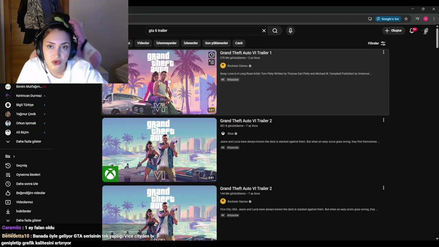Open the Xbox channel link
The height and width of the screenshot is (247, 439).
click(x=230, y=134)
